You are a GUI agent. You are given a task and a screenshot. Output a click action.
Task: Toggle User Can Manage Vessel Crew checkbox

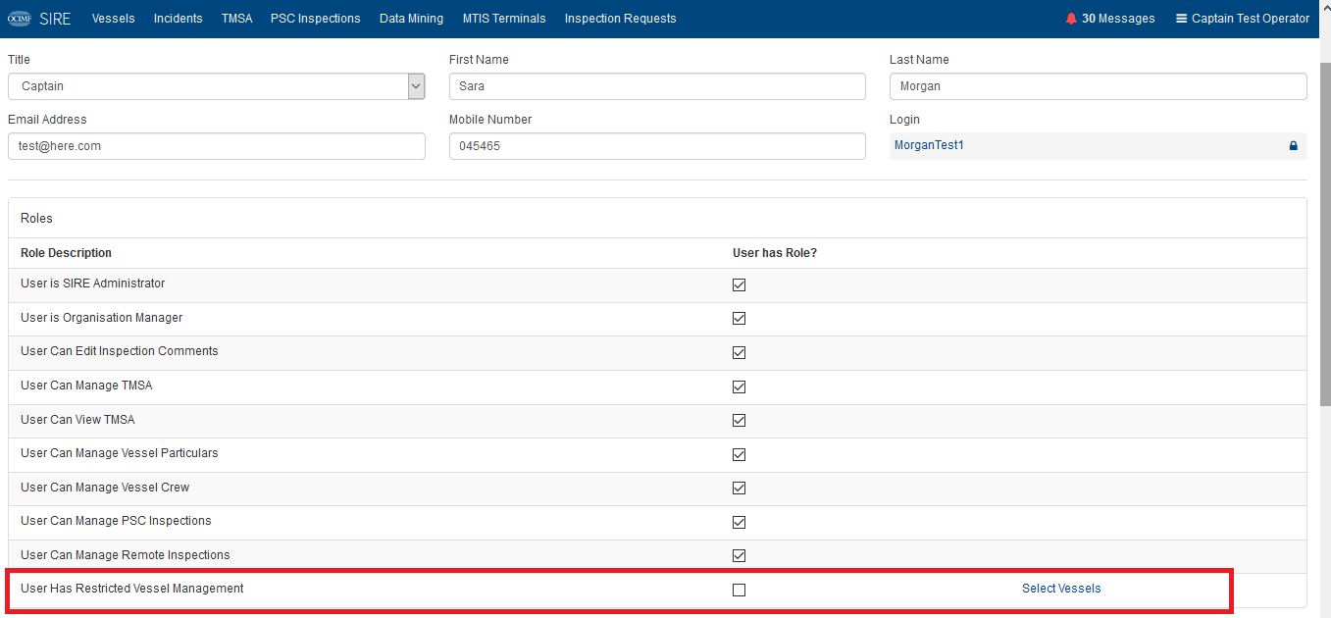(x=739, y=488)
